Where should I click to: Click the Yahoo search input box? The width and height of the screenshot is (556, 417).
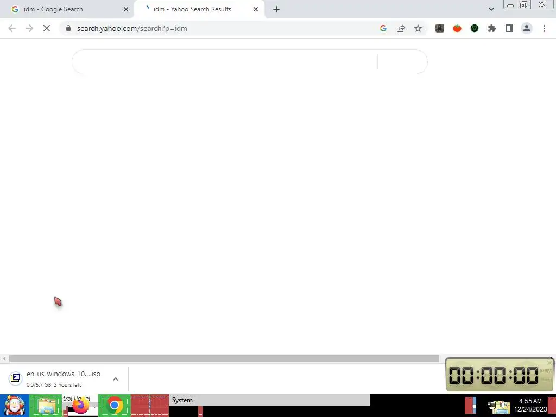tap(225, 62)
